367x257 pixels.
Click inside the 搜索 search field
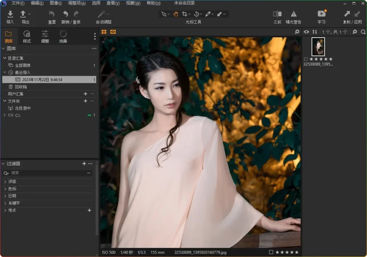(x=43, y=173)
